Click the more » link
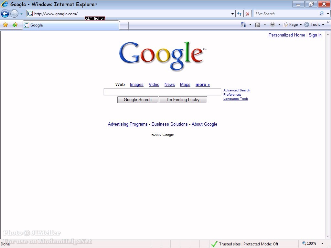The height and width of the screenshot is (248, 331). coord(203,85)
